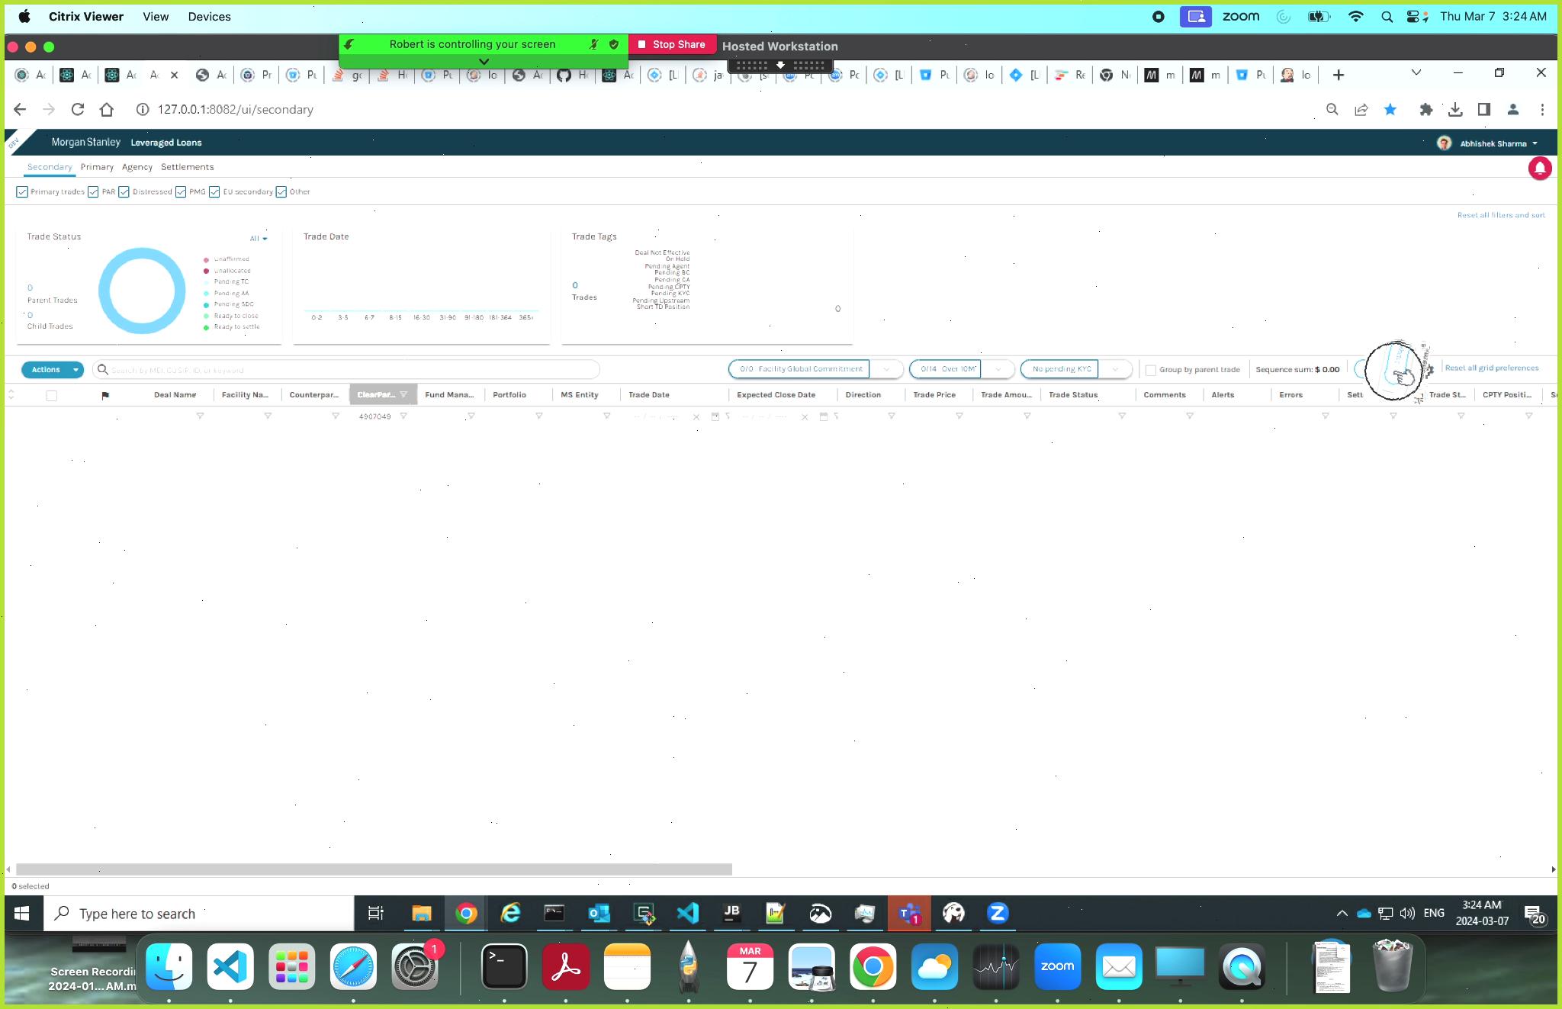Open Zoom in the Windows taskbar

click(998, 913)
